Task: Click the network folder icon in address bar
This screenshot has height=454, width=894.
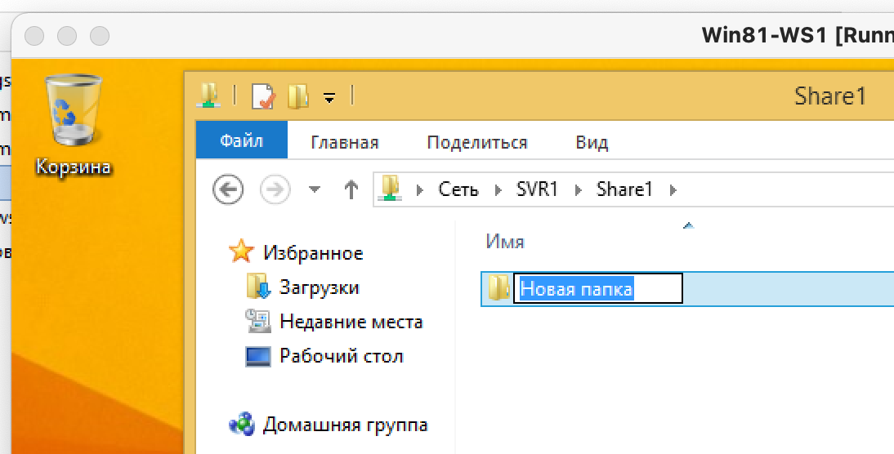Action: [x=391, y=189]
